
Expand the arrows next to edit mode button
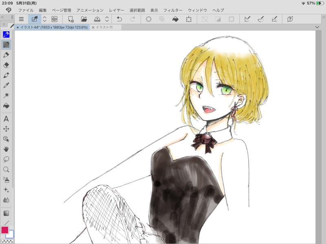coord(44,19)
